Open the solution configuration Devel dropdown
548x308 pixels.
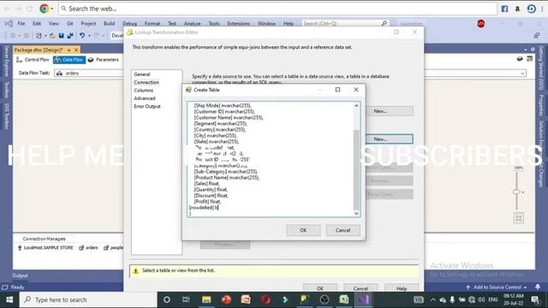[117, 35]
